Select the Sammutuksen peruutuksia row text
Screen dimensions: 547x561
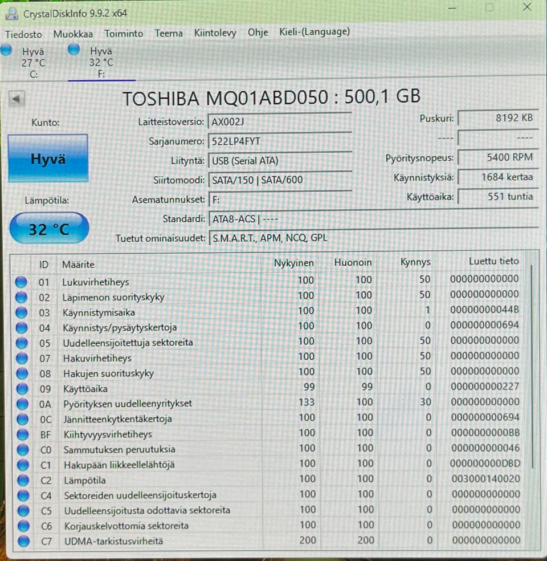[x=120, y=449]
